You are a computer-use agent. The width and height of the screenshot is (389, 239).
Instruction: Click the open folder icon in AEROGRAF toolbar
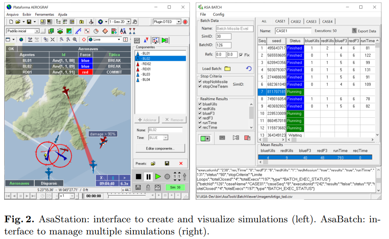[18, 22]
